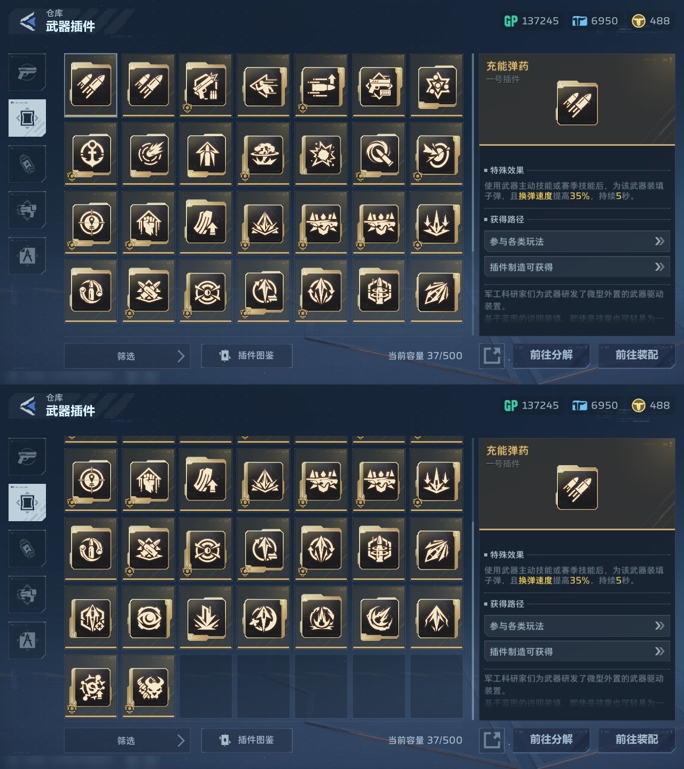Select the arrow hitting target plugin

(x=437, y=154)
